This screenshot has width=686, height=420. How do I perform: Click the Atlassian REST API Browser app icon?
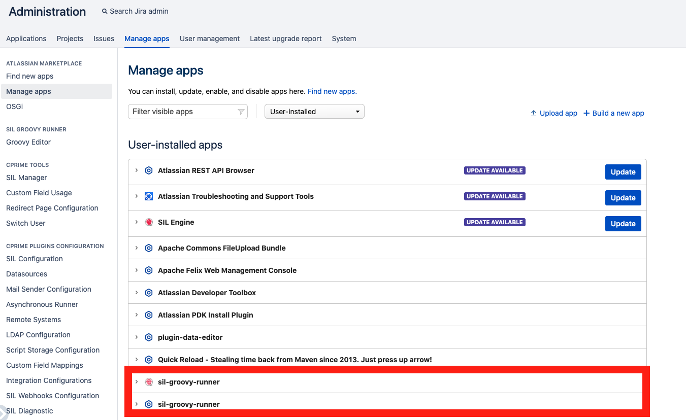click(x=149, y=170)
